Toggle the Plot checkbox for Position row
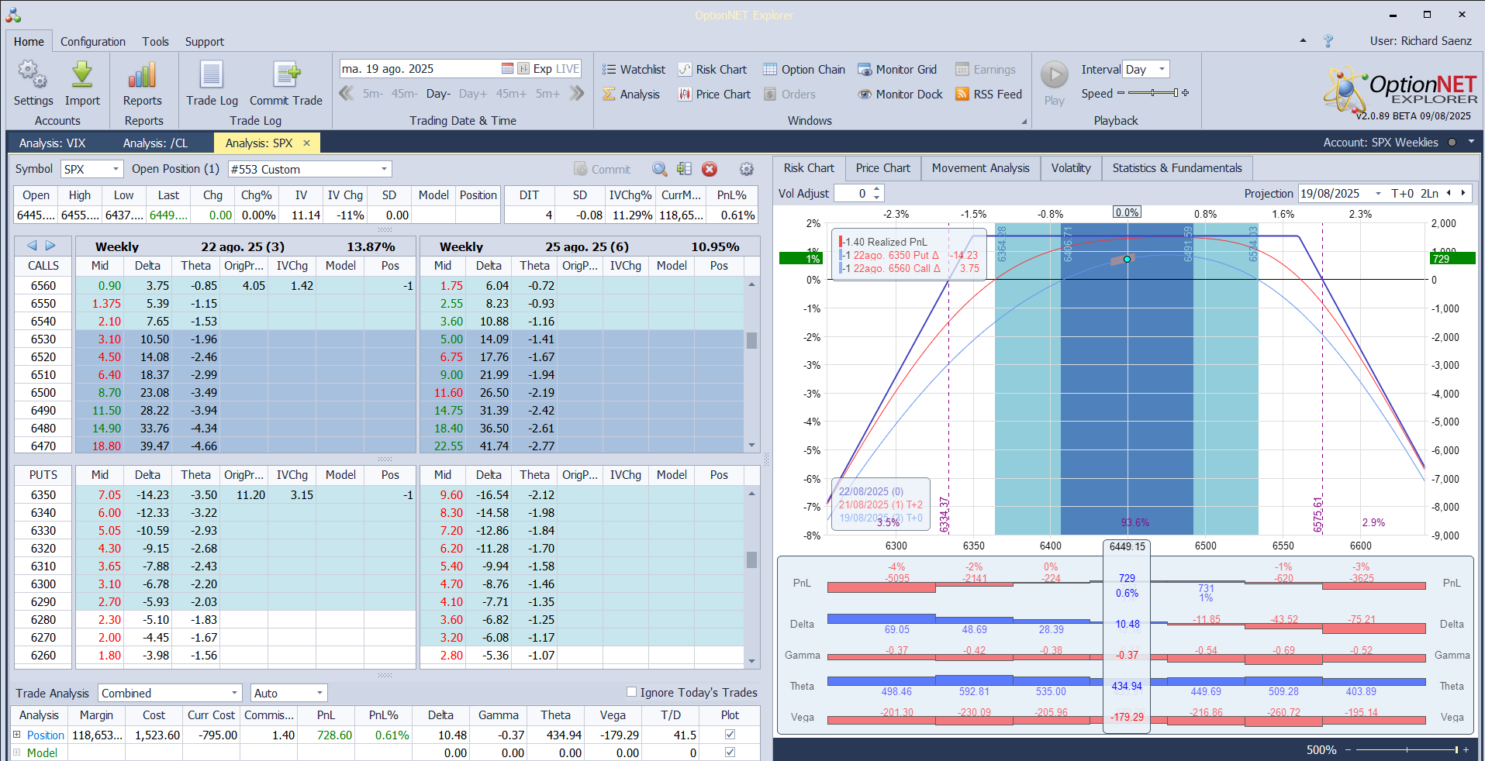 [x=730, y=735]
